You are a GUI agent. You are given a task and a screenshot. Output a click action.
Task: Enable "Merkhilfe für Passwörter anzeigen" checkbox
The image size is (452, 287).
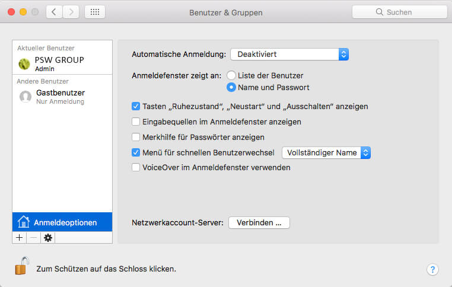(x=136, y=137)
